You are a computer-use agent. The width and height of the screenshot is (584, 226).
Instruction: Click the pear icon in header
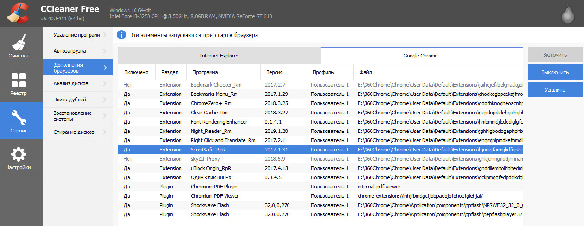coord(567,13)
